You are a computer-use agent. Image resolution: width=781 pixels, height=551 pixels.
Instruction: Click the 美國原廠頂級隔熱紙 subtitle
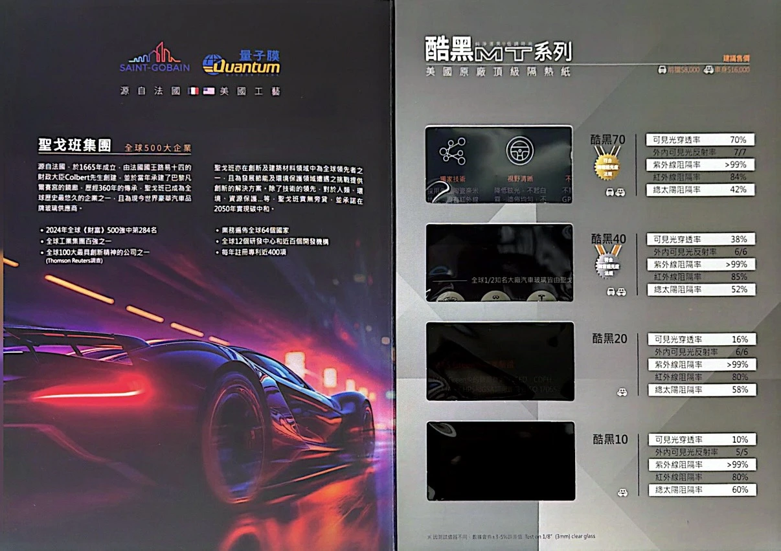[498, 72]
